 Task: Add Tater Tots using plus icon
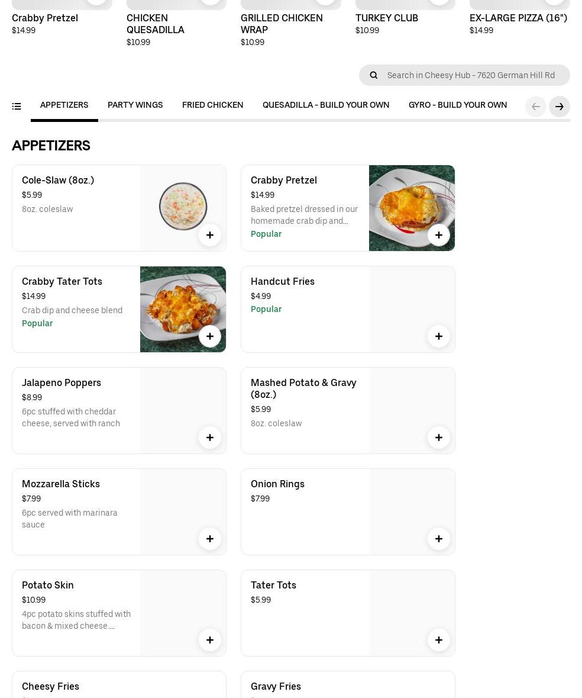pos(439,640)
